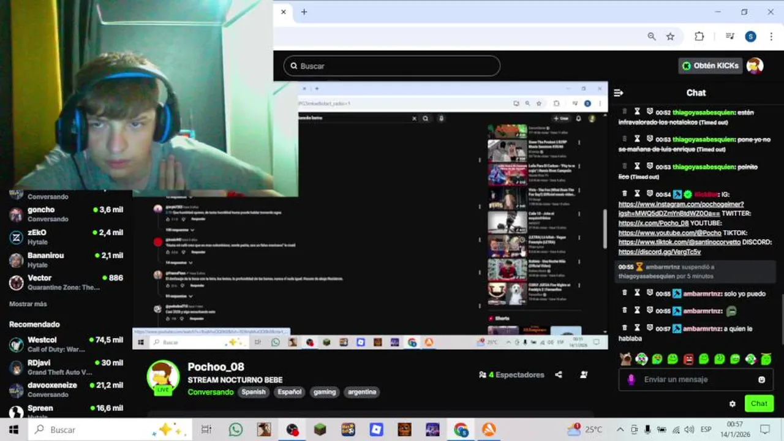Image resolution: width=784 pixels, height=441 pixels.
Task: Click the Windows taskbar Buscar search box
Action: click(111, 429)
